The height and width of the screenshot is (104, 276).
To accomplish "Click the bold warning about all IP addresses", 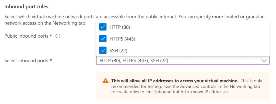I will coord(175,81).
